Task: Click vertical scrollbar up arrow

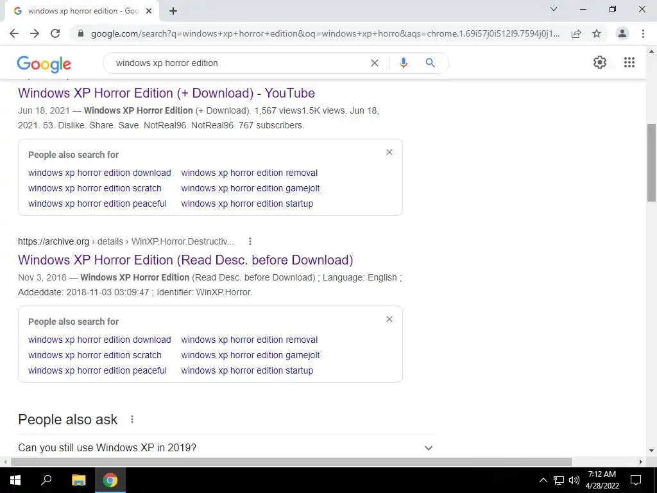Action: [652, 51]
